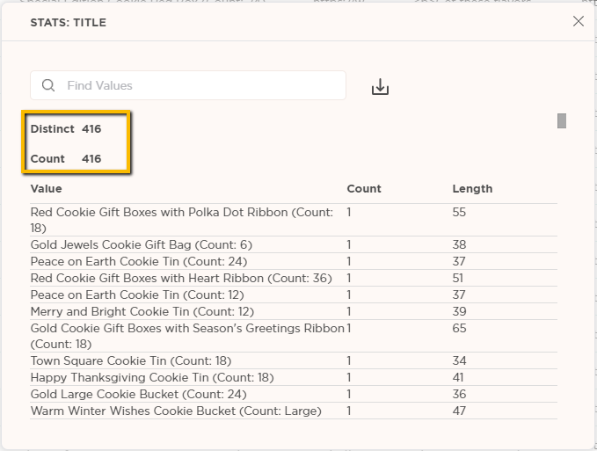Click the Length column header
This screenshot has height=451, width=597.
472,189
